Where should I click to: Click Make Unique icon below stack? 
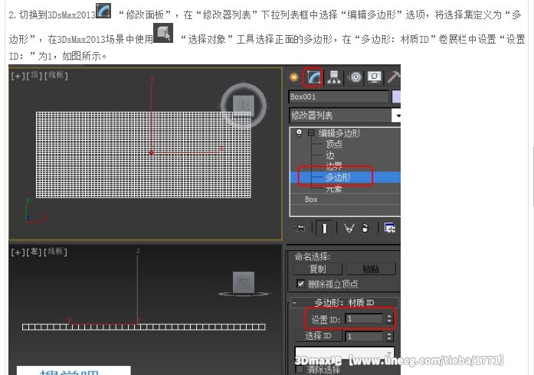point(349,228)
